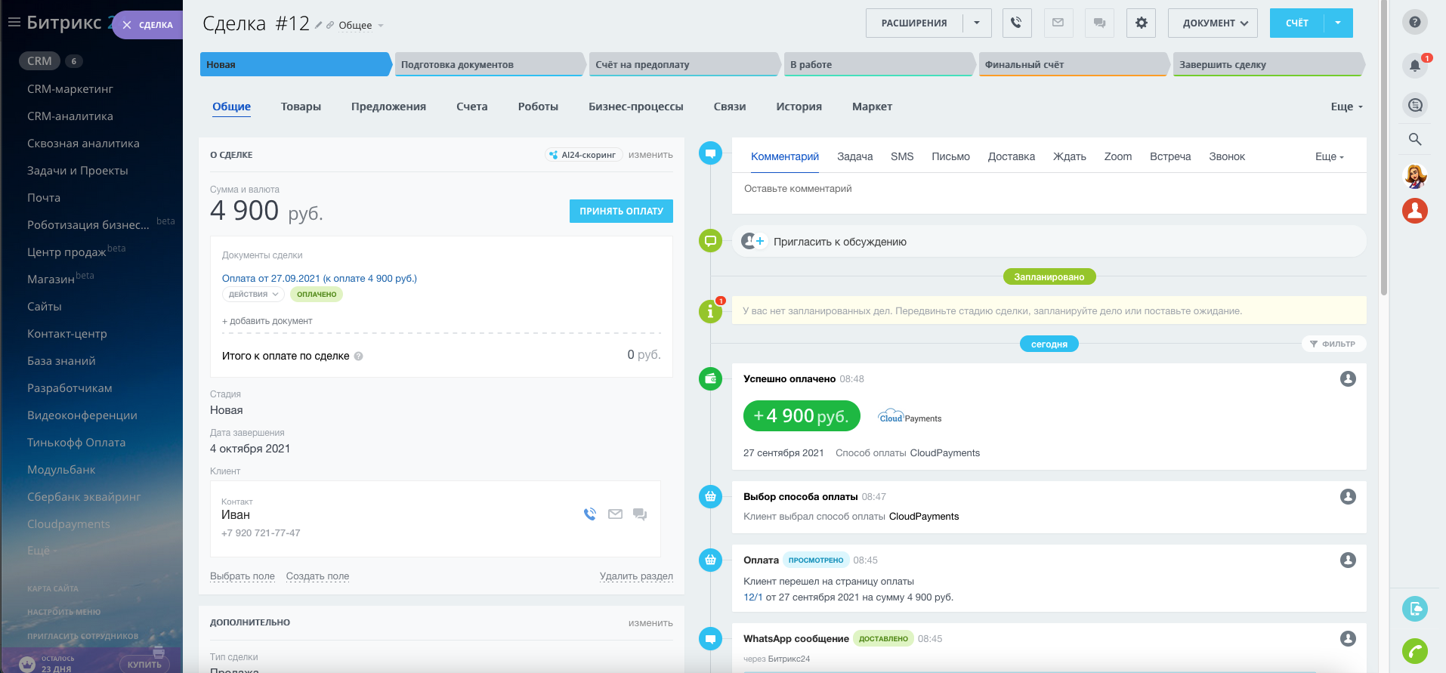
Task: Click the email envelope icon in top toolbar
Action: 1058,23
